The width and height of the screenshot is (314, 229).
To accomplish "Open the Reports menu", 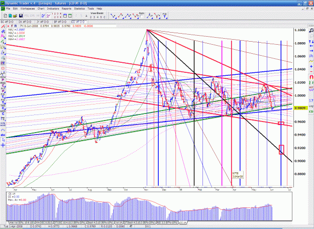I will (66, 9).
